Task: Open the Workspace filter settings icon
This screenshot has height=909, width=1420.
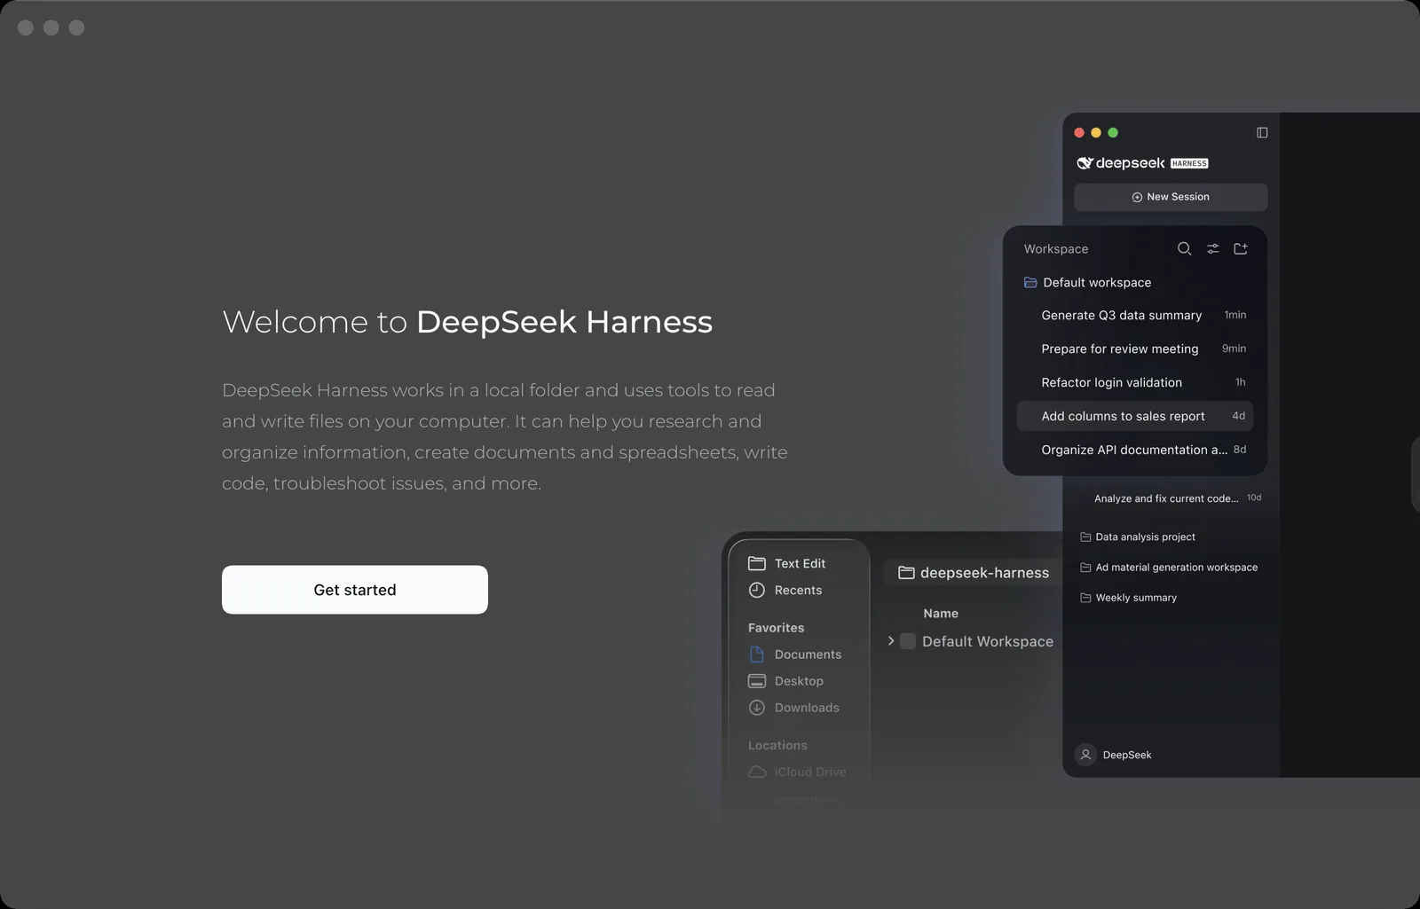Action: pyautogui.click(x=1212, y=249)
